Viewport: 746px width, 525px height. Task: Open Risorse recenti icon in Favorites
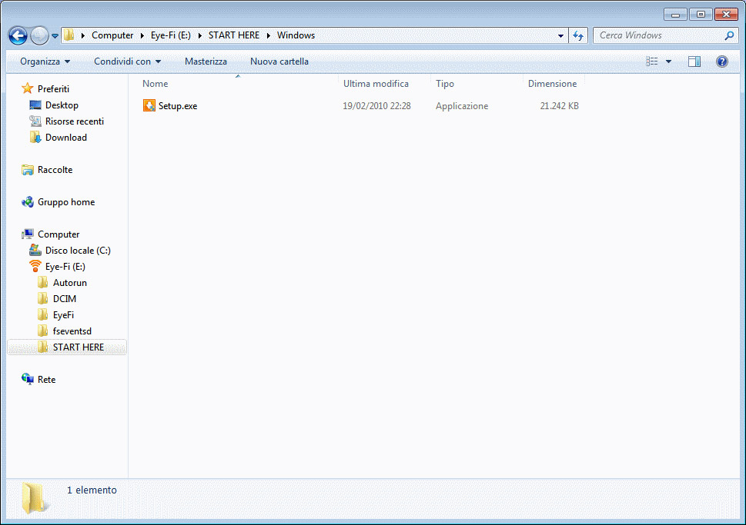(35, 121)
